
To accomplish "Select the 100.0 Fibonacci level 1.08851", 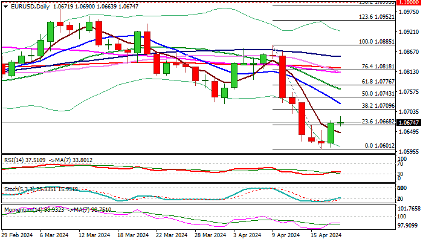I will 376,42.
